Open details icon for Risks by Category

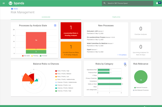click(125, 64)
